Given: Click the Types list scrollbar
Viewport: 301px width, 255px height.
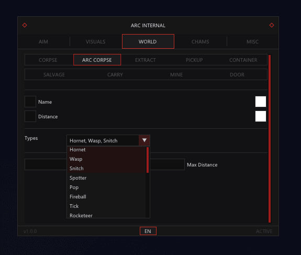Looking at the screenshot, I should tap(148, 160).
